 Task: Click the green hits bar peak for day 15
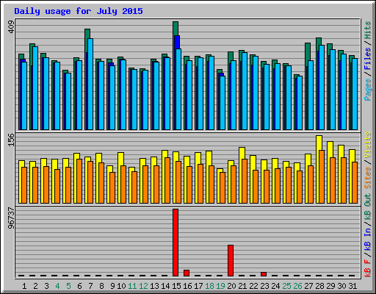pyautogui.click(x=176, y=28)
